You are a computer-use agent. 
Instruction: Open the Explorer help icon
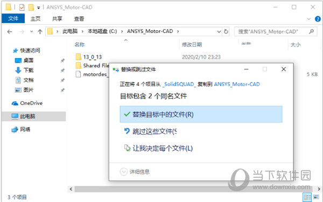[318, 19]
